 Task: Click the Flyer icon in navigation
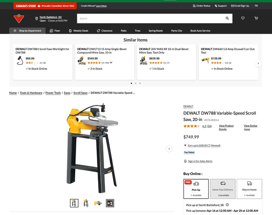click(51, 31)
